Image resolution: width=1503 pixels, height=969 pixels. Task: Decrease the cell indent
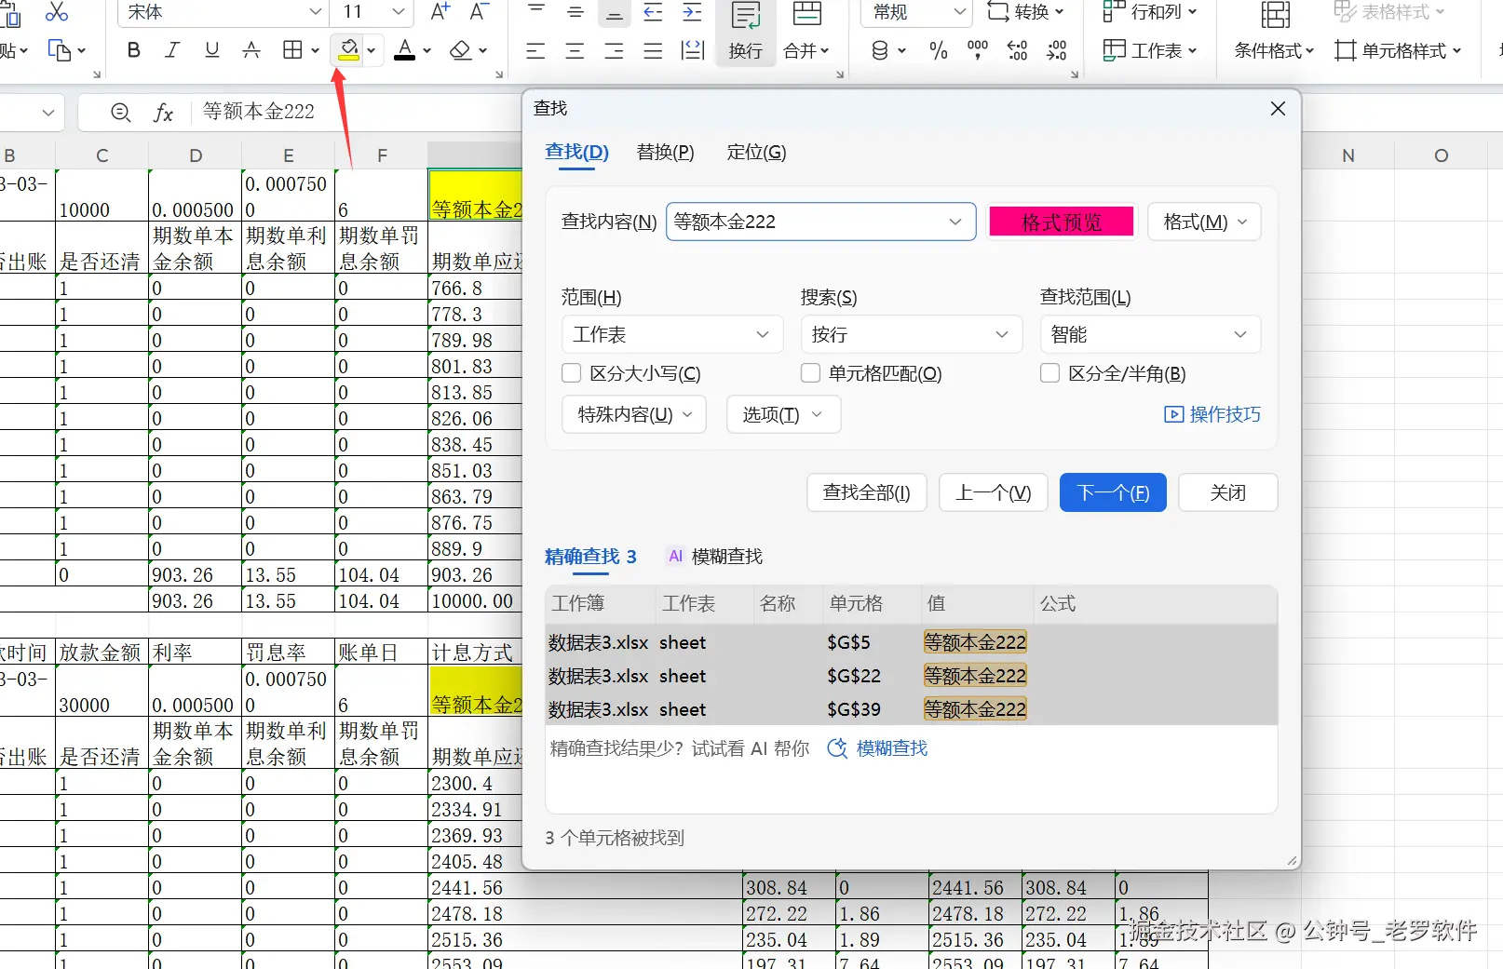[x=654, y=11]
